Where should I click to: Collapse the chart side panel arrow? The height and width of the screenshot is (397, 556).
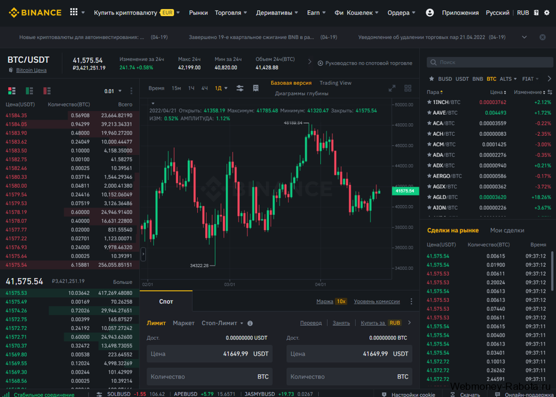143,254
